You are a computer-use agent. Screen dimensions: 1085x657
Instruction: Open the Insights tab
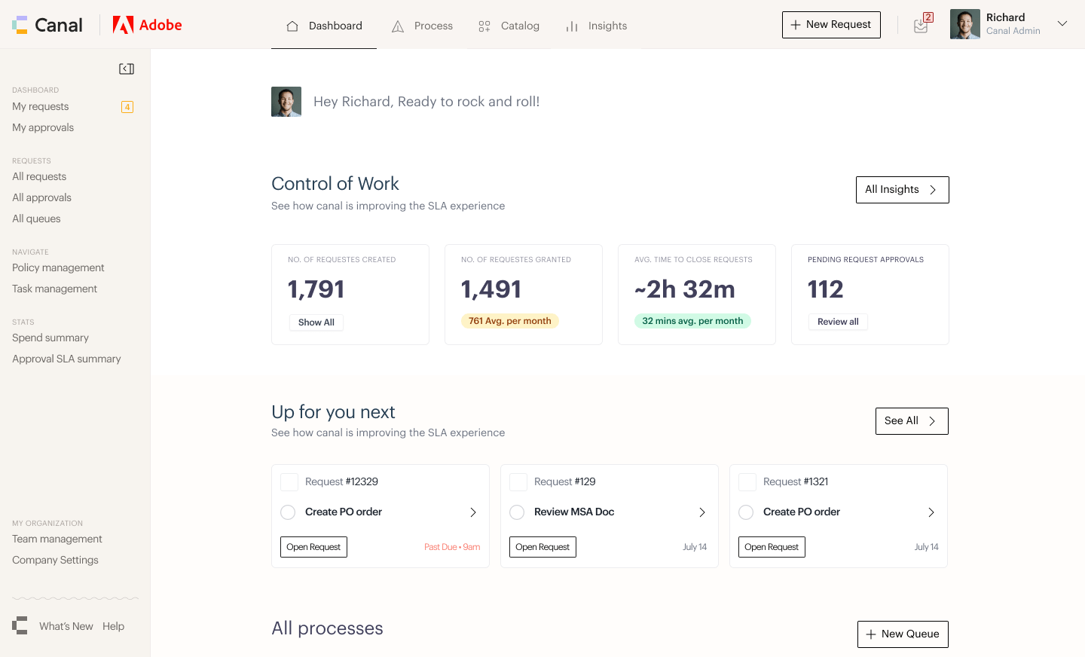point(596,26)
